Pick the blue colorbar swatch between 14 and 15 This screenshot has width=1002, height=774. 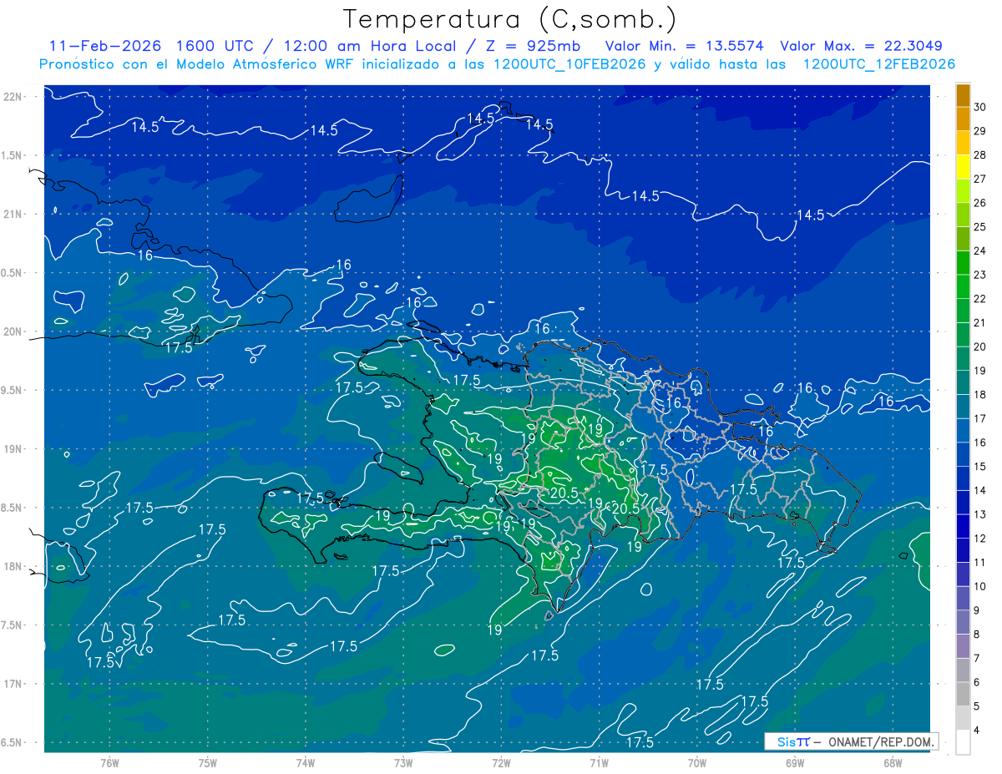(963, 478)
